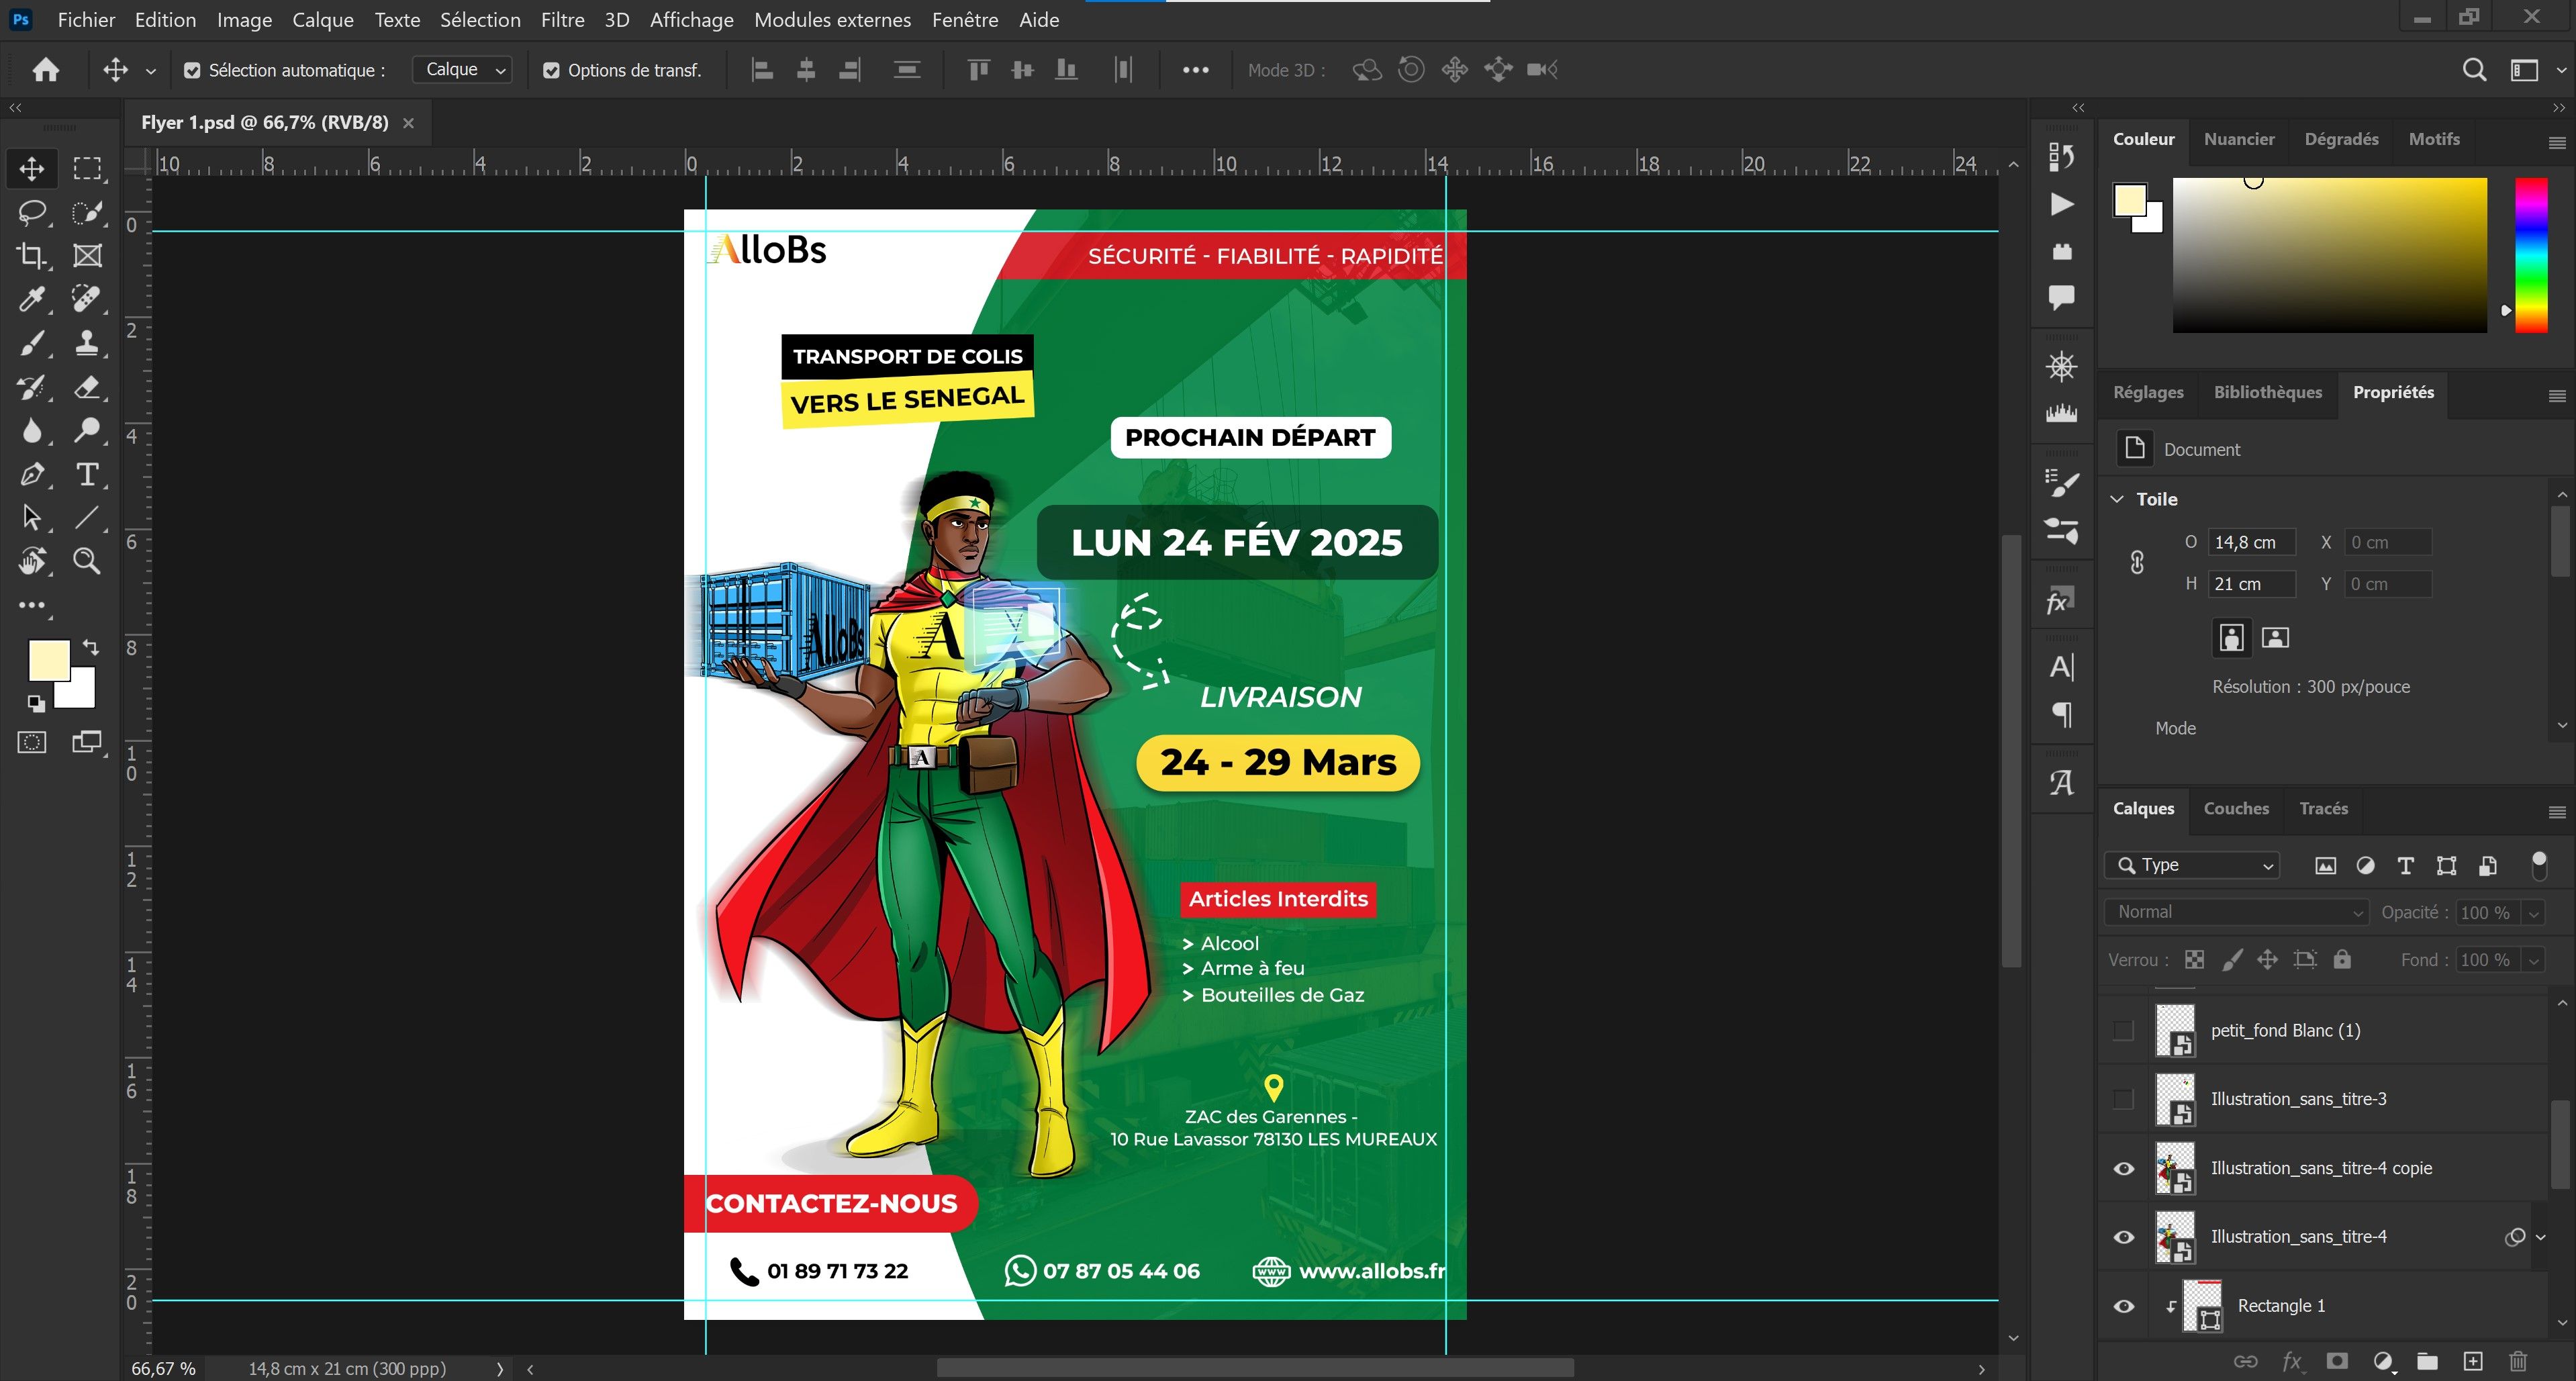The width and height of the screenshot is (2576, 1381).
Task: Open the Move tool preset arrow
Action: point(151,71)
